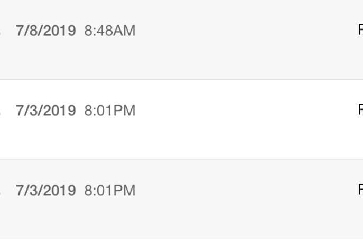Image resolution: width=363 pixels, height=239 pixels.
Task: Select the 7/8/2019 8:48AM row
Action: pos(182,39)
